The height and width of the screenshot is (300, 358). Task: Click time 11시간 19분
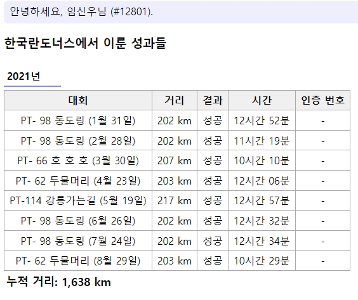pos(262,141)
